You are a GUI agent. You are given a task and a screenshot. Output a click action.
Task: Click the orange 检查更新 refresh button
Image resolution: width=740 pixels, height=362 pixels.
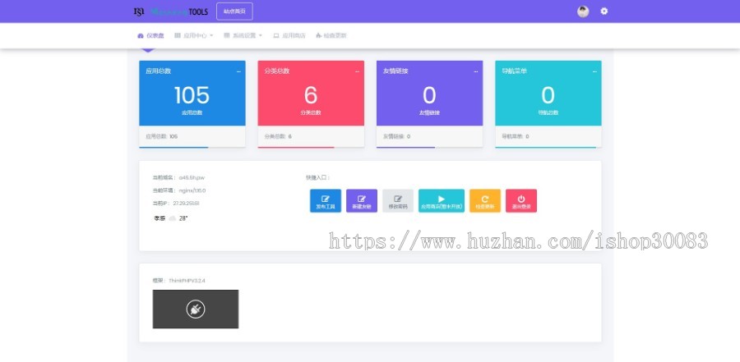tap(485, 201)
